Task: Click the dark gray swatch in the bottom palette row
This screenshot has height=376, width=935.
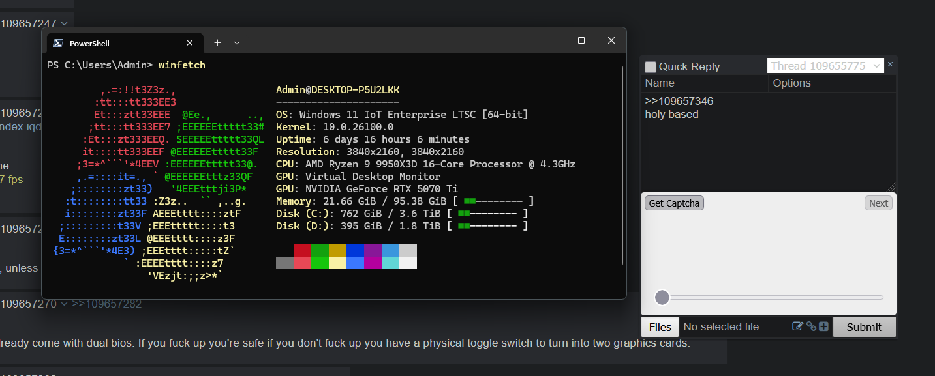Action: pyautogui.click(x=284, y=263)
